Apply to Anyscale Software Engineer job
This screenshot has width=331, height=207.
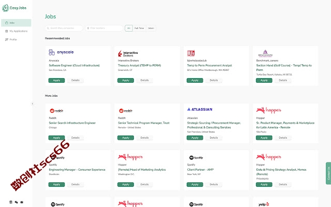(x=56, y=80)
